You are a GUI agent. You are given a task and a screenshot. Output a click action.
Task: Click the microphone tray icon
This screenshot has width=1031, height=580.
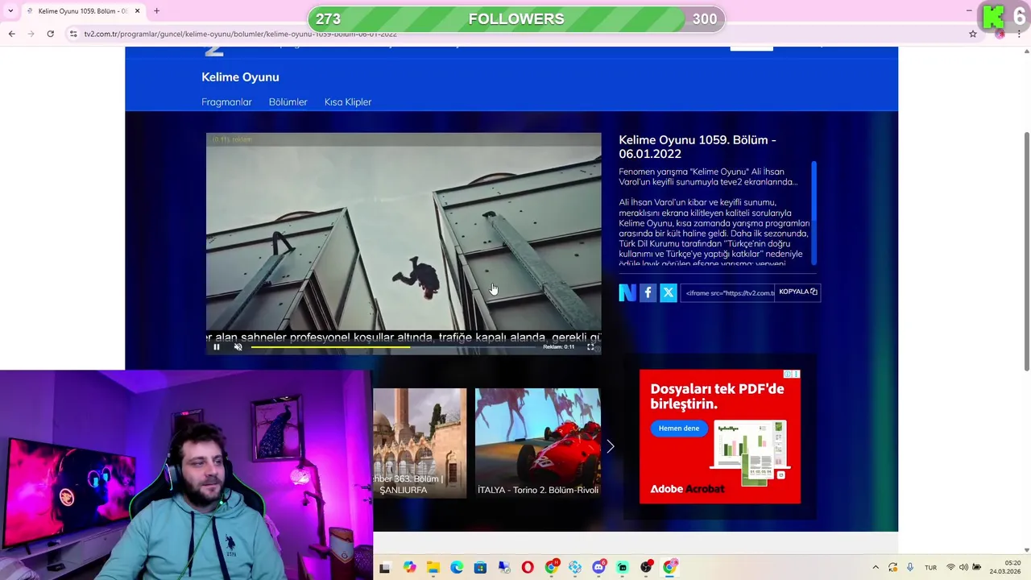click(x=910, y=567)
